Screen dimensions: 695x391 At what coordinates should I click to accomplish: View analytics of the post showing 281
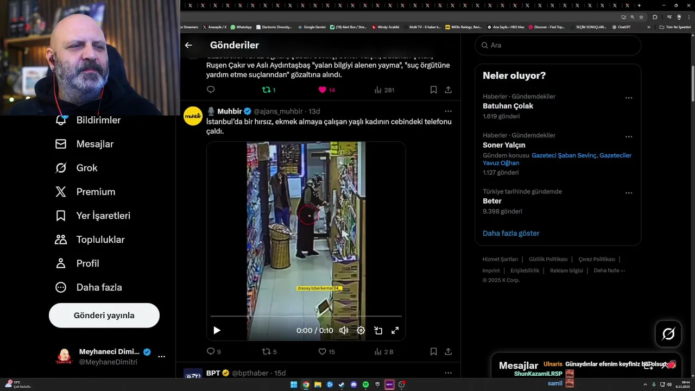[384, 90]
